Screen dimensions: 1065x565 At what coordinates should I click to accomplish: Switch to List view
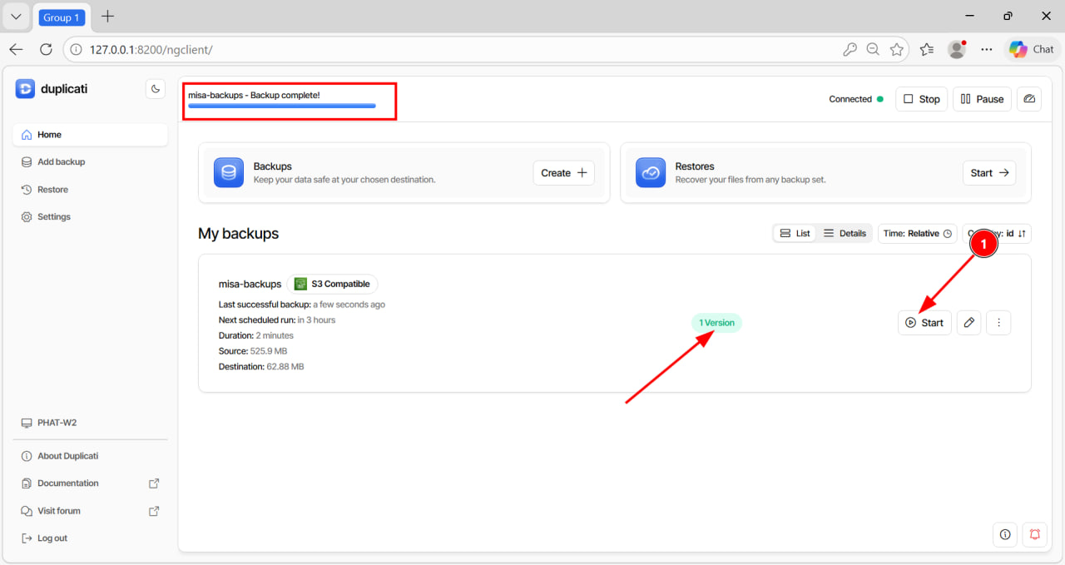[795, 234]
